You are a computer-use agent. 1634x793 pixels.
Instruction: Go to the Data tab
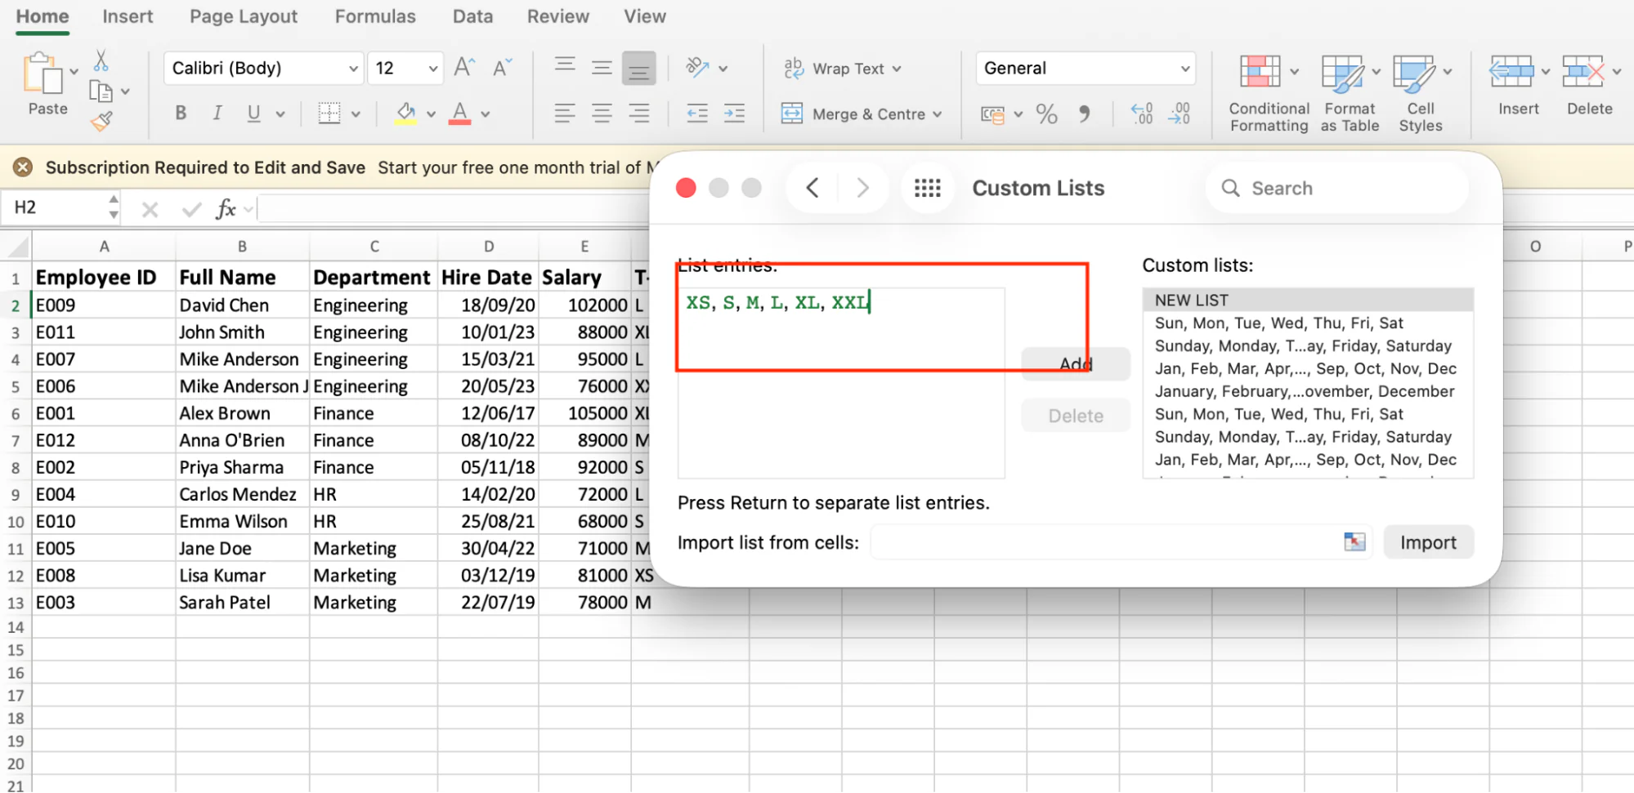pos(473,16)
